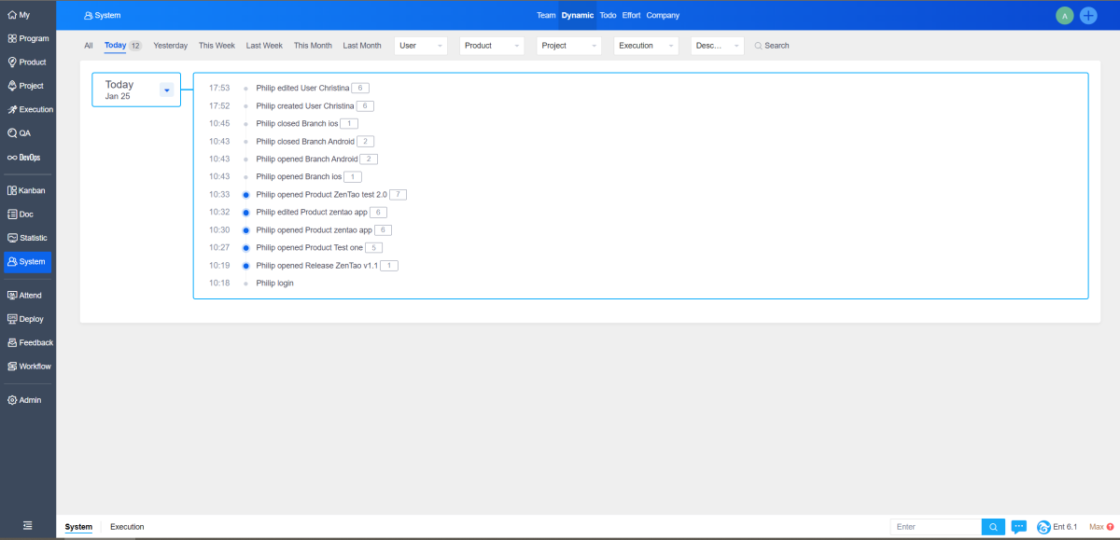Open the chat message icon in the footer
Screen dimensions: 1120x540
point(1019,527)
